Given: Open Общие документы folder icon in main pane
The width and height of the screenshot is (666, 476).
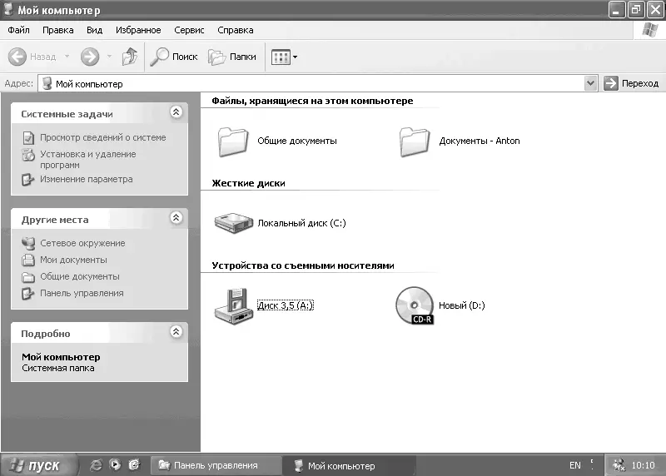Looking at the screenshot, I should (233, 141).
